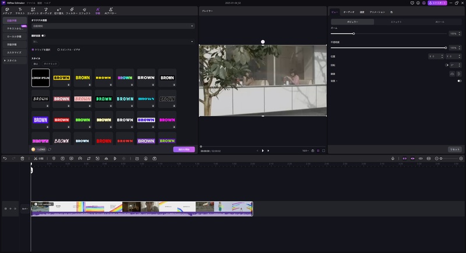Viewport: 466px width, 253px height.
Task: Click the opacity slider handle
Action: pos(446,48)
